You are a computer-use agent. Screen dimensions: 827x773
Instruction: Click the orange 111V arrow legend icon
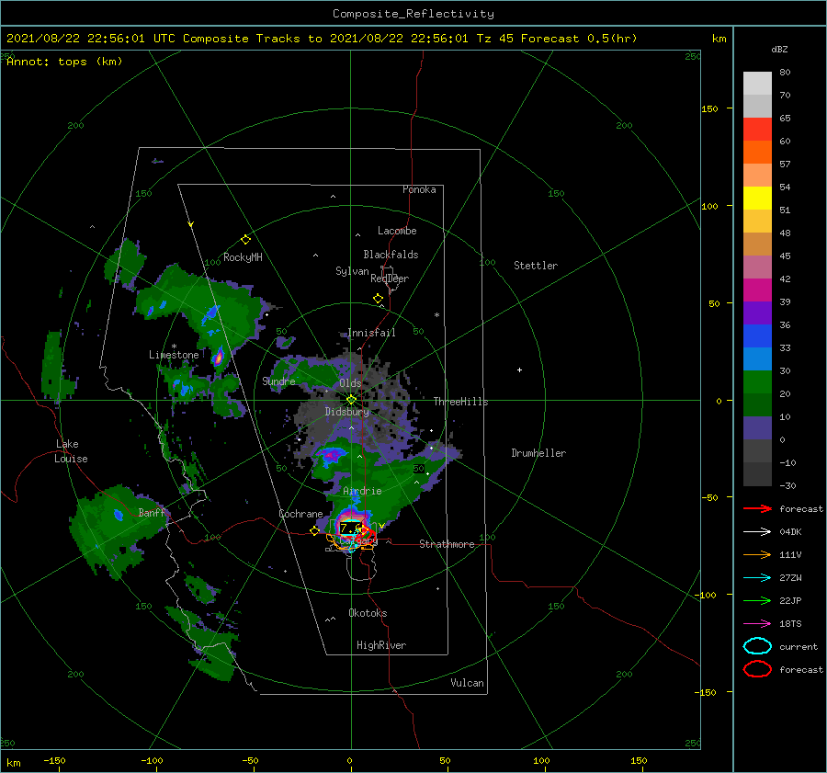[757, 554]
